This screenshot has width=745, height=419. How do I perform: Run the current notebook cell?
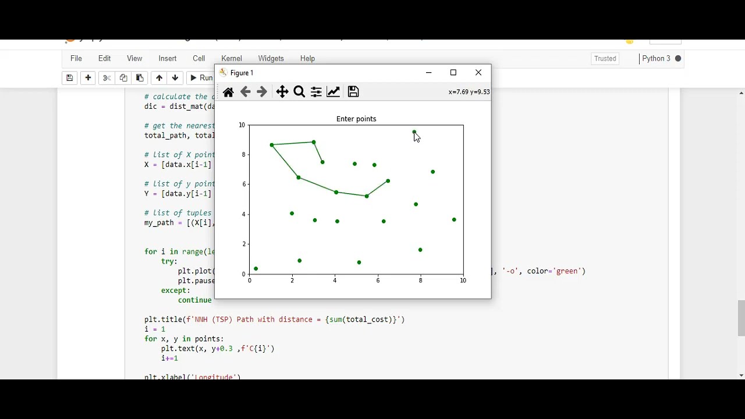pyautogui.click(x=201, y=78)
